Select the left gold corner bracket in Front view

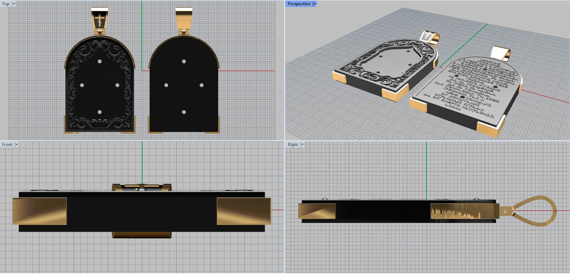[x=40, y=211]
